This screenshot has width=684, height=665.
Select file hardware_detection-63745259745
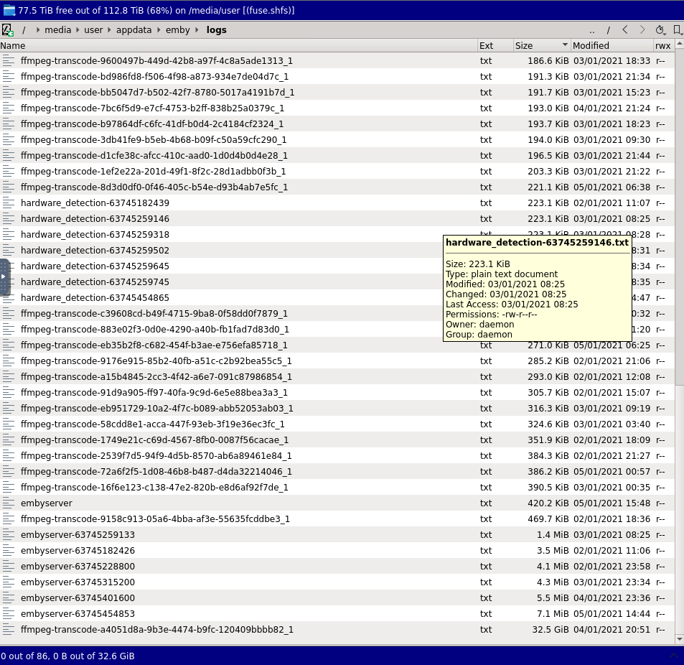(95, 282)
